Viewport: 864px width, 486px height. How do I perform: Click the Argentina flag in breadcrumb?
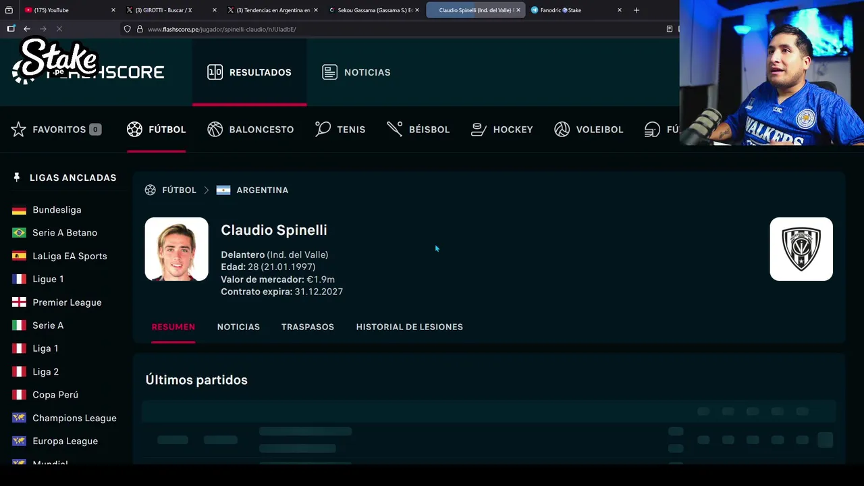pyautogui.click(x=223, y=190)
